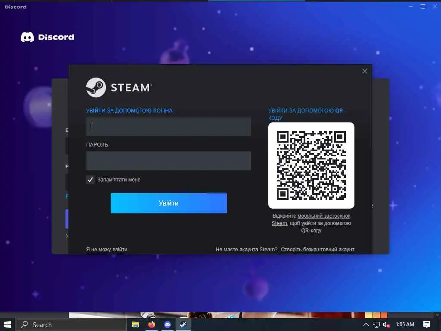Click the Steam taskbar icon

click(183, 325)
